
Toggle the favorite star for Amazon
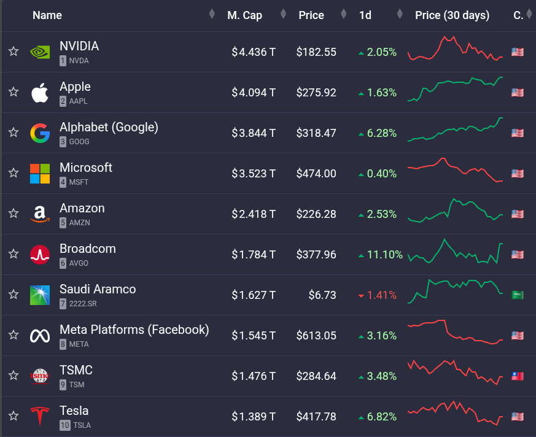click(14, 214)
